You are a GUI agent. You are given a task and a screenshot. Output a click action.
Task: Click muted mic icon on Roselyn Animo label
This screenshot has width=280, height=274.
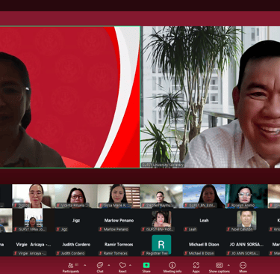228,205
